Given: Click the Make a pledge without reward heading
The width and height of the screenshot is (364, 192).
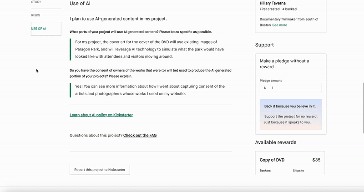Looking at the screenshot, I should [284, 64].
